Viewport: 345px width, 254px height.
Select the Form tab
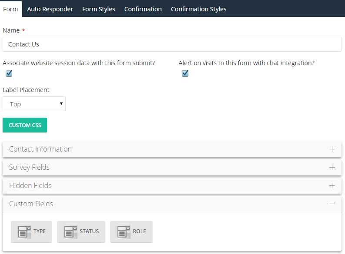tap(10, 9)
